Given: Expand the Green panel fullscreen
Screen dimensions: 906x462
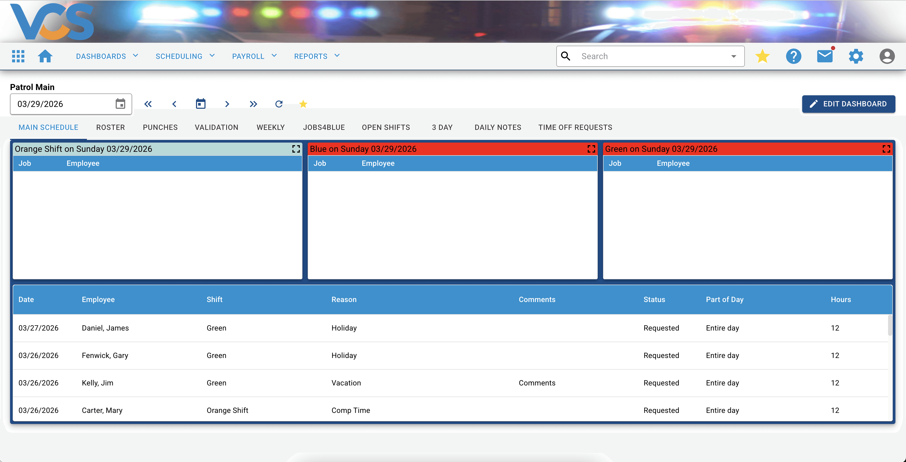Looking at the screenshot, I should click(x=886, y=149).
